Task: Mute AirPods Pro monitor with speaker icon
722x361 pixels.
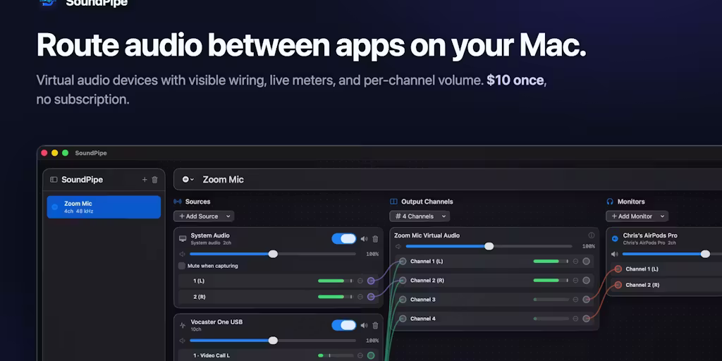Action: click(x=615, y=254)
